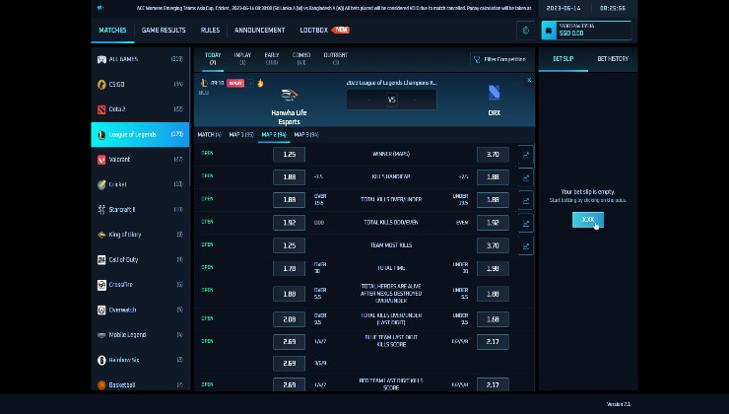
Task: Select the Starcraft II icon
Action: (x=101, y=209)
